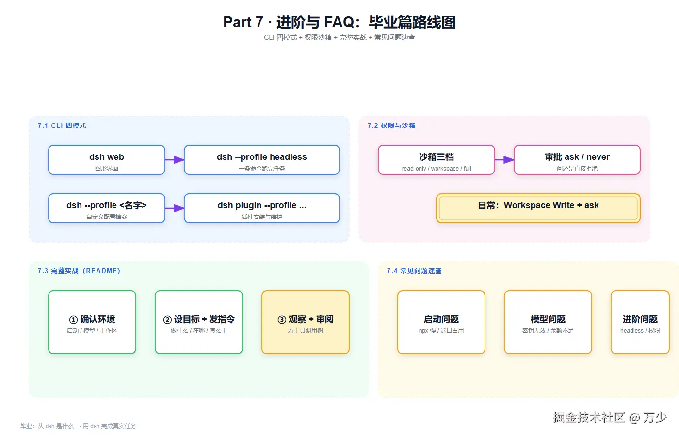Screen dimensions: 679x436
Task: Click the text '一条命令跑完任务'
Action: click(x=262, y=169)
